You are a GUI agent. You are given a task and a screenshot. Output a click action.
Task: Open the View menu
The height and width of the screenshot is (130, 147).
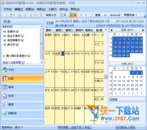point(30,9)
